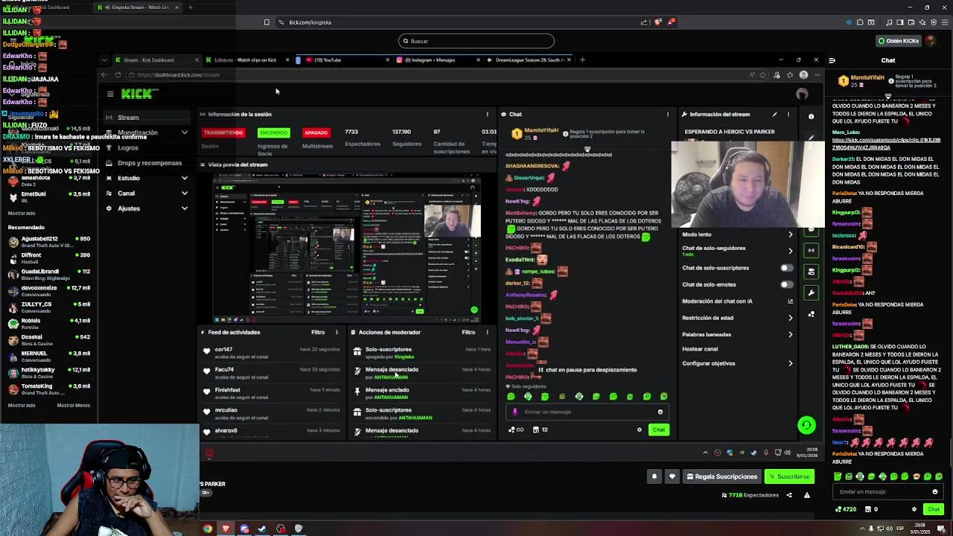This screenshot has height=536, width=953.
Task: Click Hostear canal option
Action: [700, 348]
